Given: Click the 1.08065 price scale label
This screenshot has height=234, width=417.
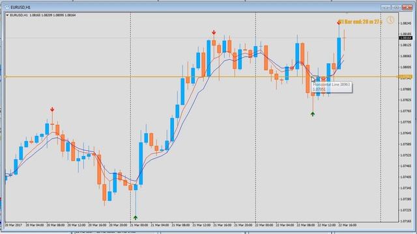Looking at the screenshot, I should (x=405, y=57).
